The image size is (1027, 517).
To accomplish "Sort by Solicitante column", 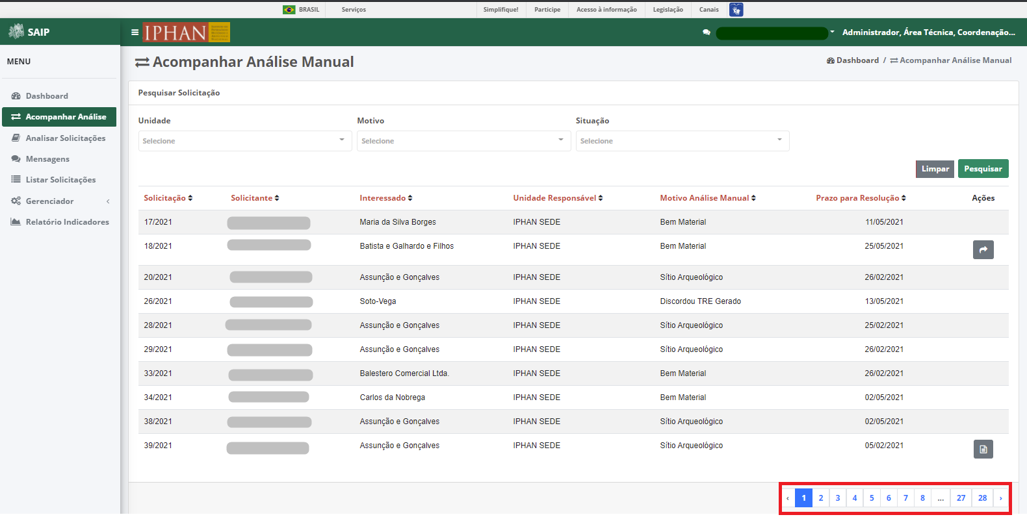I will point(255,198).
